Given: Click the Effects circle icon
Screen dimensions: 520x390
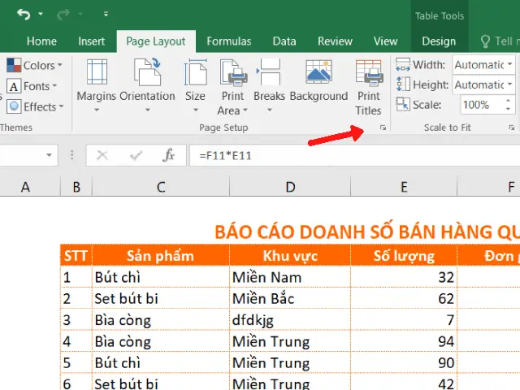Looking at the screenshot, I should pos(14,106).
